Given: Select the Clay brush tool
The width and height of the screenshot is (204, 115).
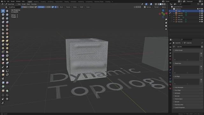Looking at the screenshot, I should pyautogui.click(x=3, y=15).
